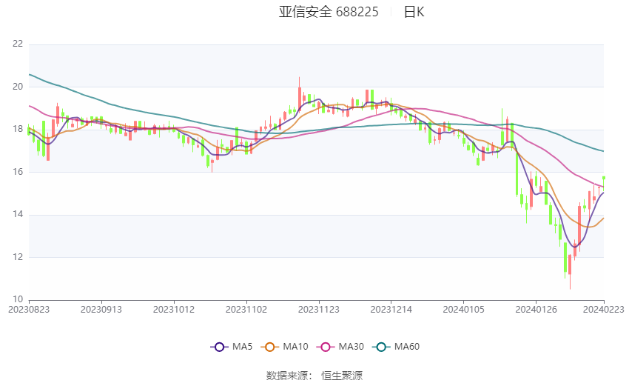
Task: Hide the MA5 line via its label
Action: (242, 347)
